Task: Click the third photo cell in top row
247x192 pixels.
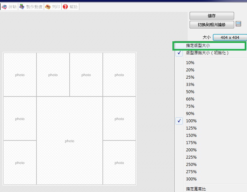Action: [x=86, y=75]
